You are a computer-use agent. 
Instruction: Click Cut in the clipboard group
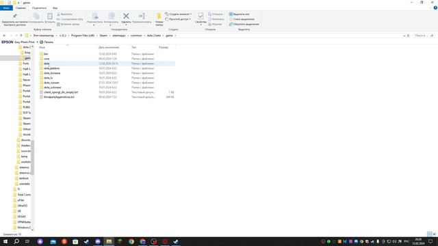64,14
